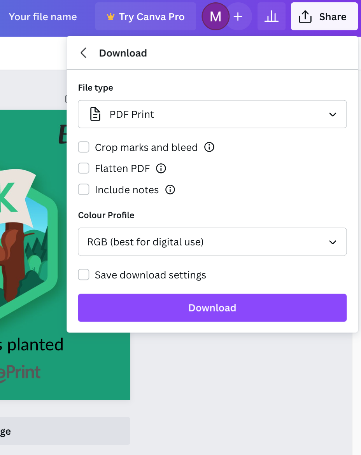This screenshot has height=455, width=361.
Task: View info icon next to Flatten PDF
Action: coord(161,168)
